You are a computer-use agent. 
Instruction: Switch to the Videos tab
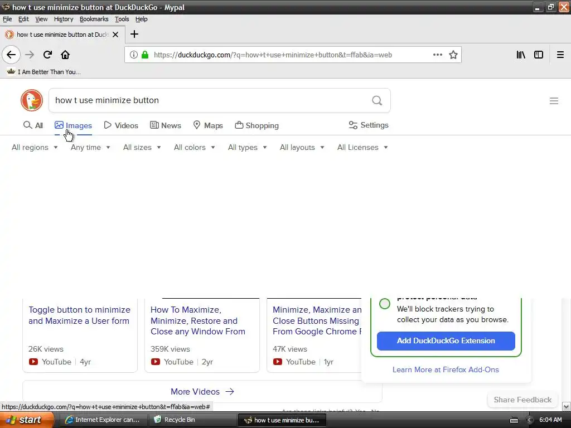click(x=121, y=125)
